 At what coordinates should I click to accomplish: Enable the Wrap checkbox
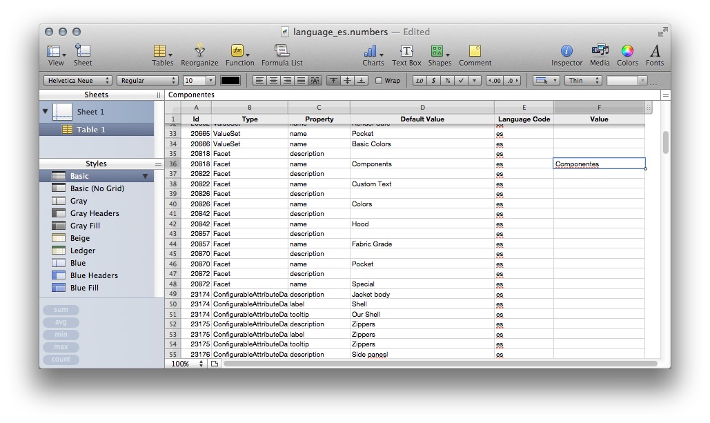(x=378, y=80)
